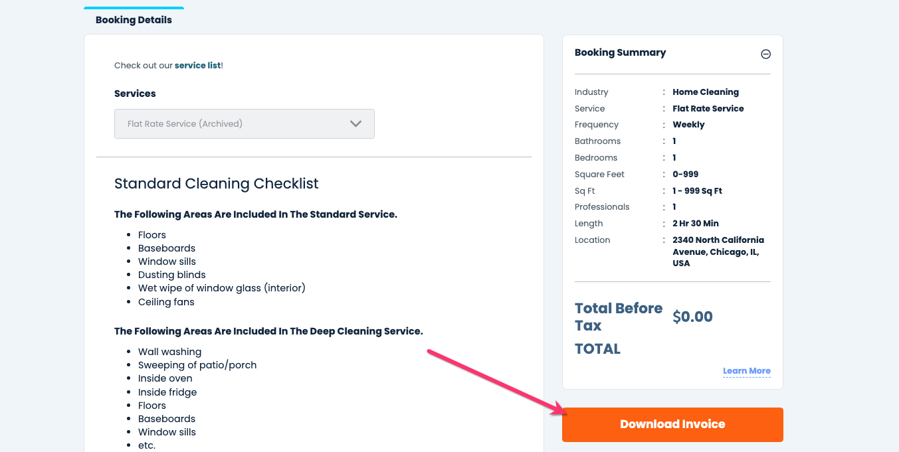Click the Wet wipe of window glass item
The width and height of the screenshot is (899, 452).
click(x=221, y=288)
